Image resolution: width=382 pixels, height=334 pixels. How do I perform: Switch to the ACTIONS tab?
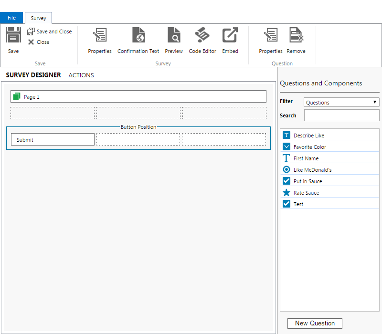point(81,75)
